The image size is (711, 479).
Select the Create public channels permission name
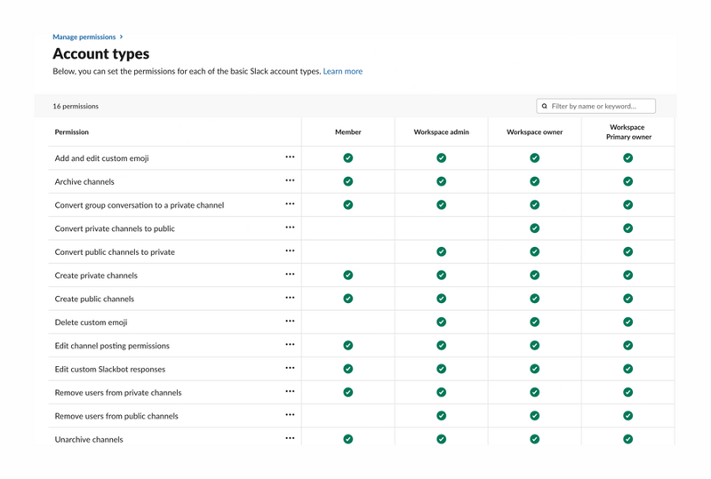click(94, 299)
